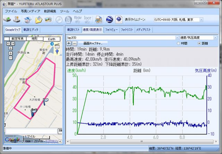222x154 pixels.
Task: Click the stacked photos toolbar icon
Action: [x=48, y=19]
